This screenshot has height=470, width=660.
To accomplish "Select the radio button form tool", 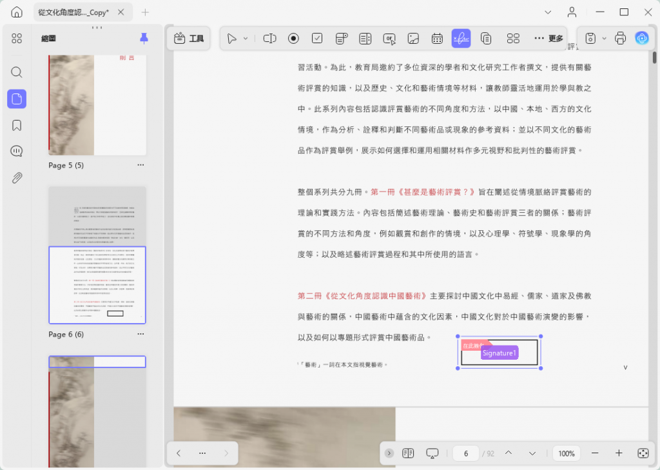I will pyautogui.click(x=293, y=39).
